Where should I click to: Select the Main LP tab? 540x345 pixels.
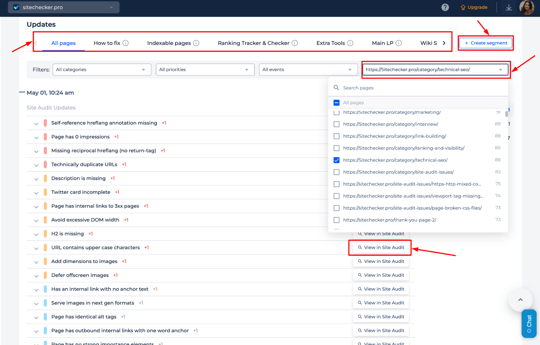[383, 43]
